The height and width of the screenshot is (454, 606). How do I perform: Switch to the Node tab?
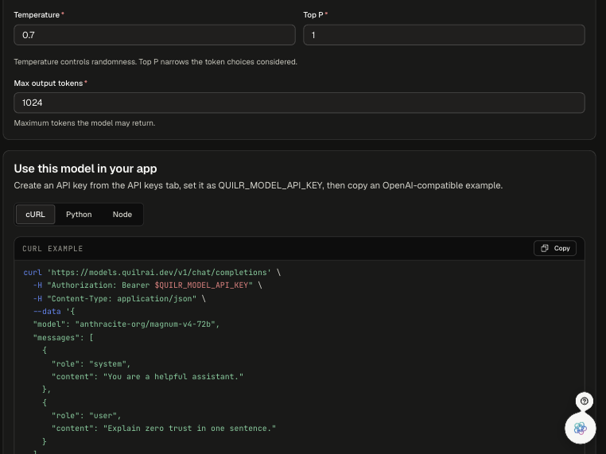[122, 215]
